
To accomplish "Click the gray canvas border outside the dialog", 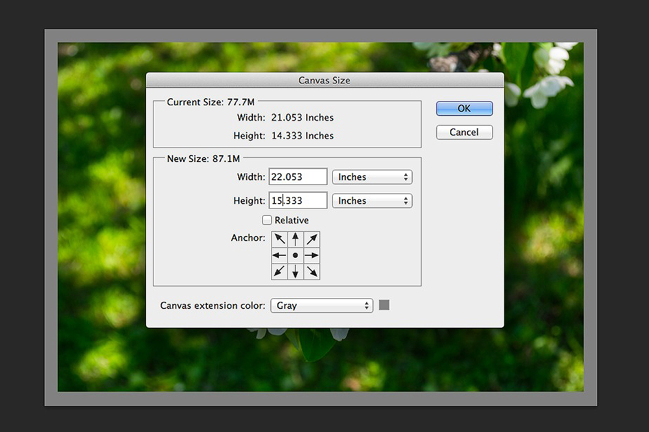I will tap(324, 399).
